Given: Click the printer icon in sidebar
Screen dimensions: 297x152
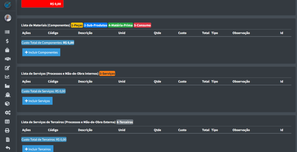Looking at the screenshot, I should (8, 130).
